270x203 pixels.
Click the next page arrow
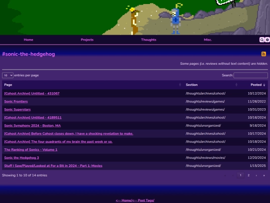tap(256, 175)
